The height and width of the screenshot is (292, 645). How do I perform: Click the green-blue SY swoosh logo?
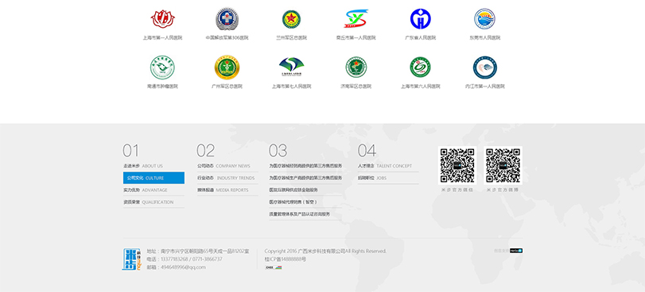[356, 18]
